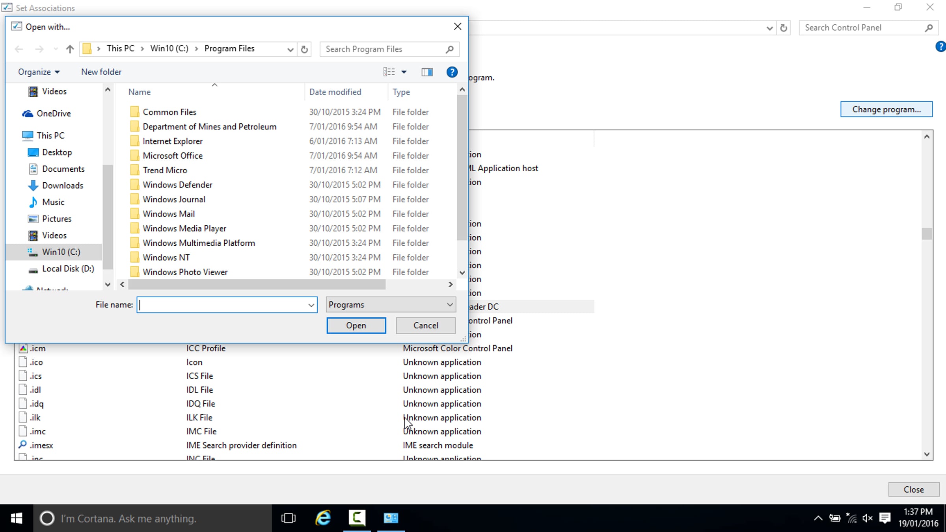Show hidden tray icons chevron
The image size is (946, 532).
click(818, 518)
